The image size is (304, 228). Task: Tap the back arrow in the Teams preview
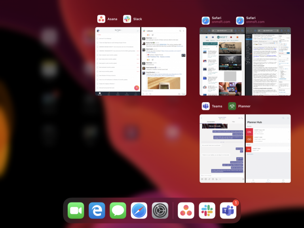point(201,118)
